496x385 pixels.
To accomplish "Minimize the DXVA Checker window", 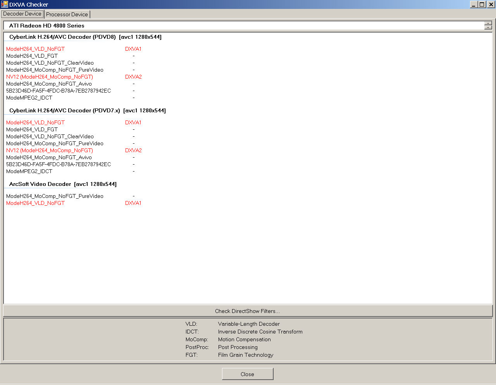I will [x=474, y=4].
